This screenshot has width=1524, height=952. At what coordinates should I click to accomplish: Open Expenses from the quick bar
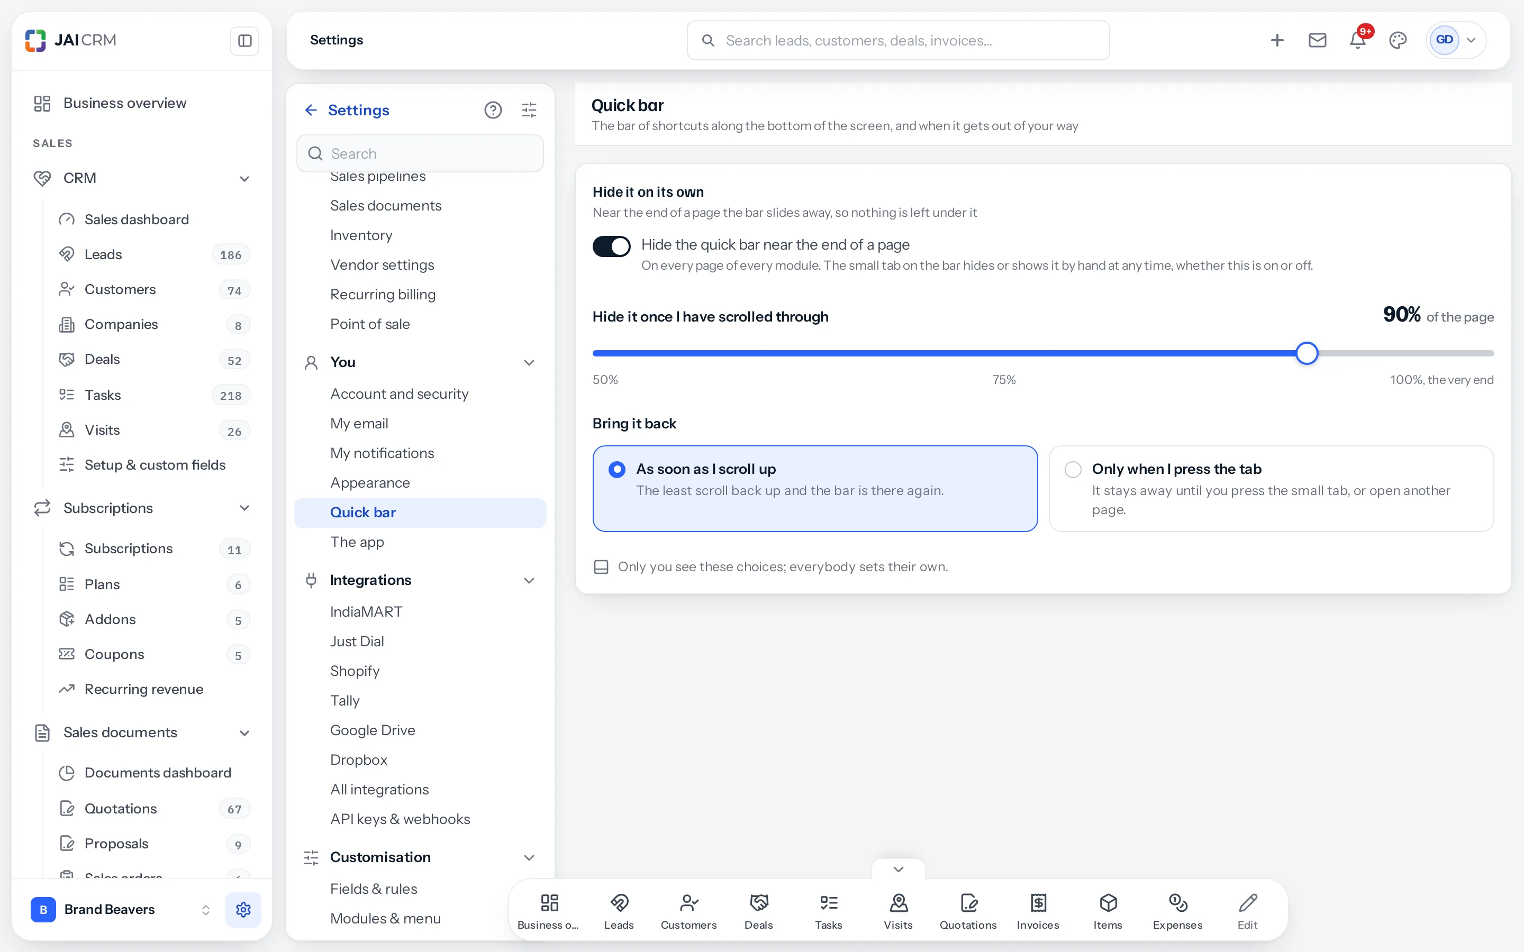[x=1177, y=910]
